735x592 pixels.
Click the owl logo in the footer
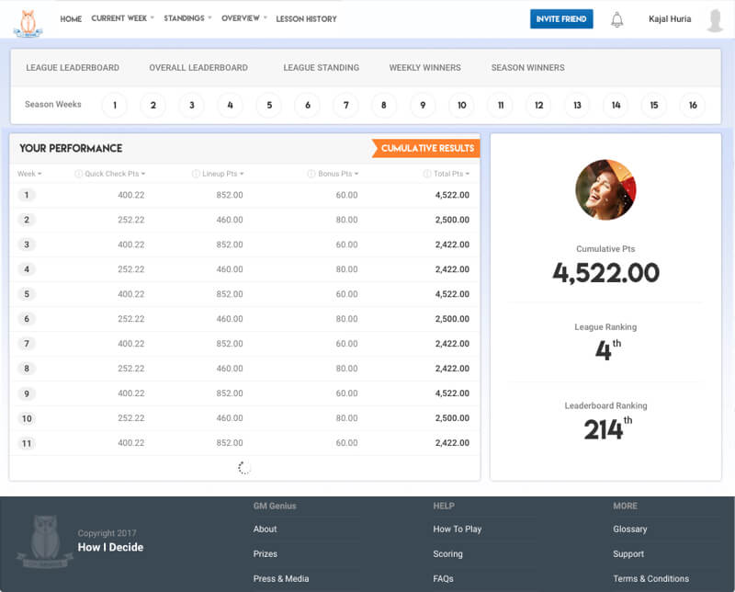coord(45,541)
